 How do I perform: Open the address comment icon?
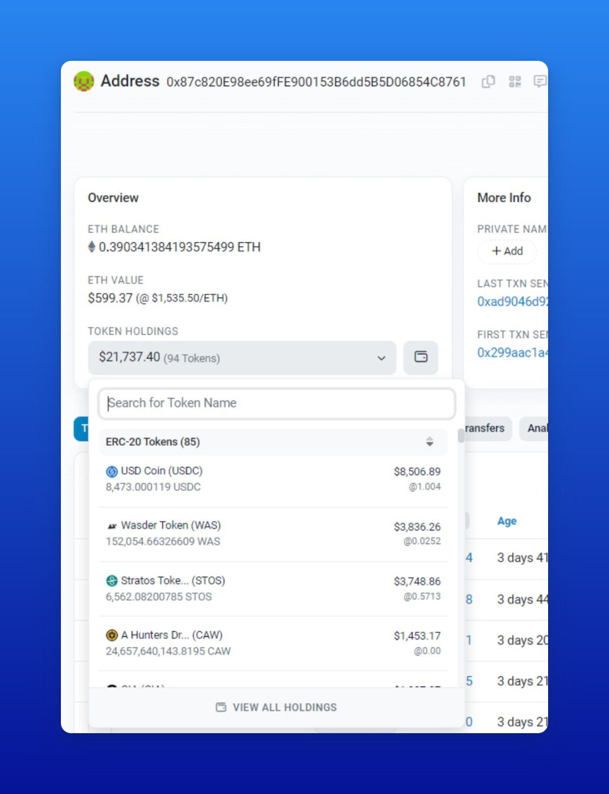(540, 82)
